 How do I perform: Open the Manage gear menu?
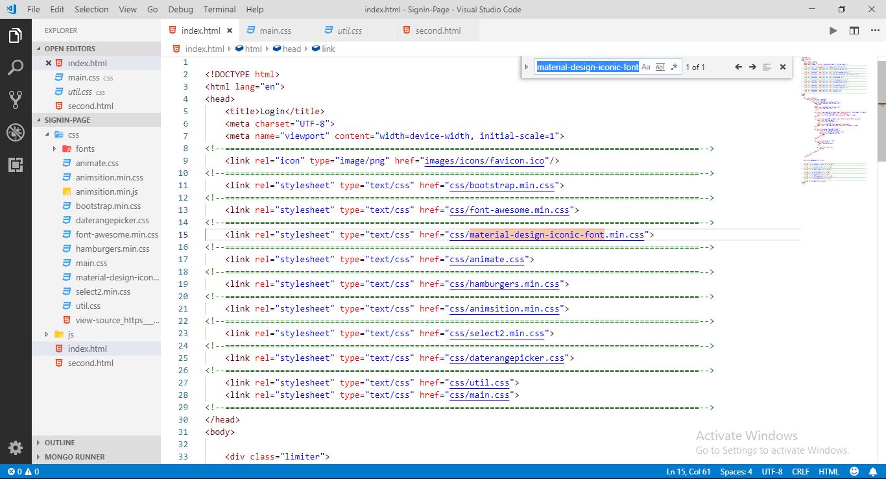(x=16, y=447)
